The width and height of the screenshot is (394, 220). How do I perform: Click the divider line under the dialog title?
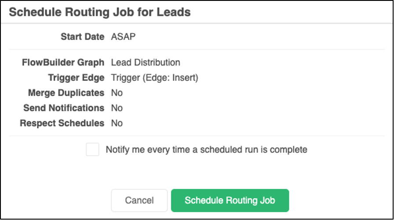click(x=197, y=23)
